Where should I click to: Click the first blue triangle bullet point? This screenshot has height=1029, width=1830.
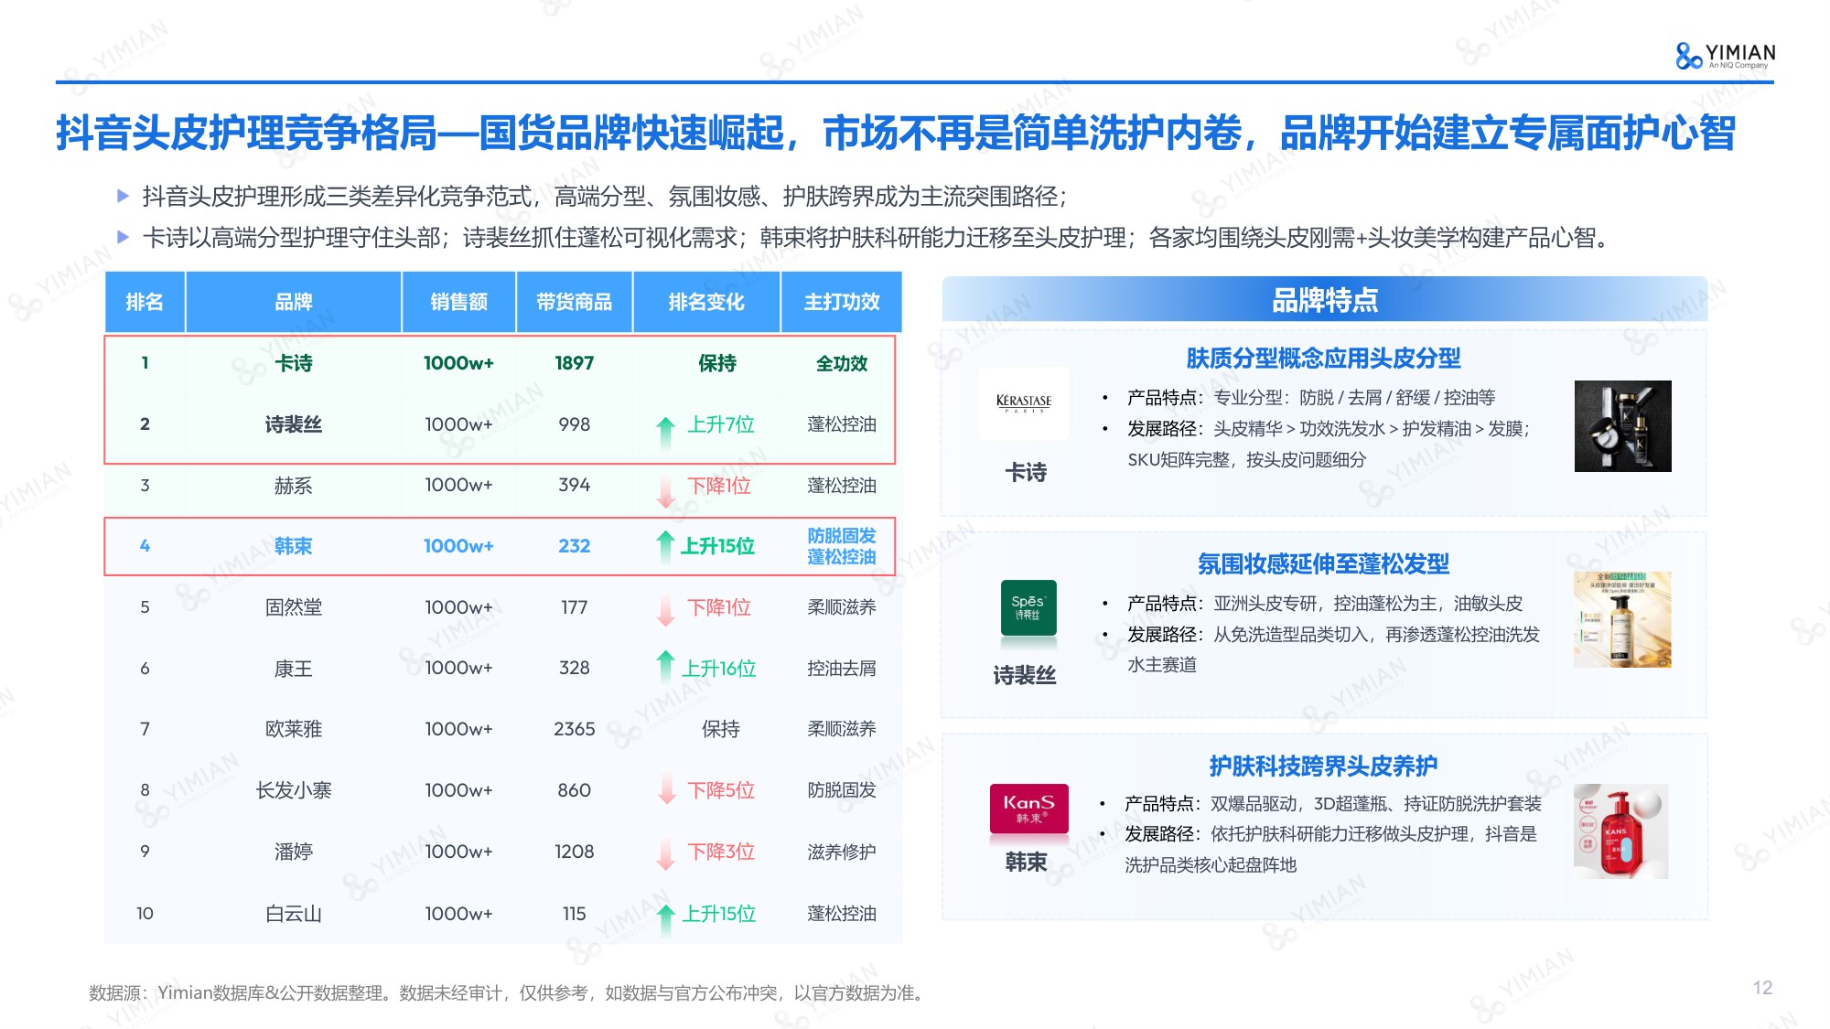[124, 195]
